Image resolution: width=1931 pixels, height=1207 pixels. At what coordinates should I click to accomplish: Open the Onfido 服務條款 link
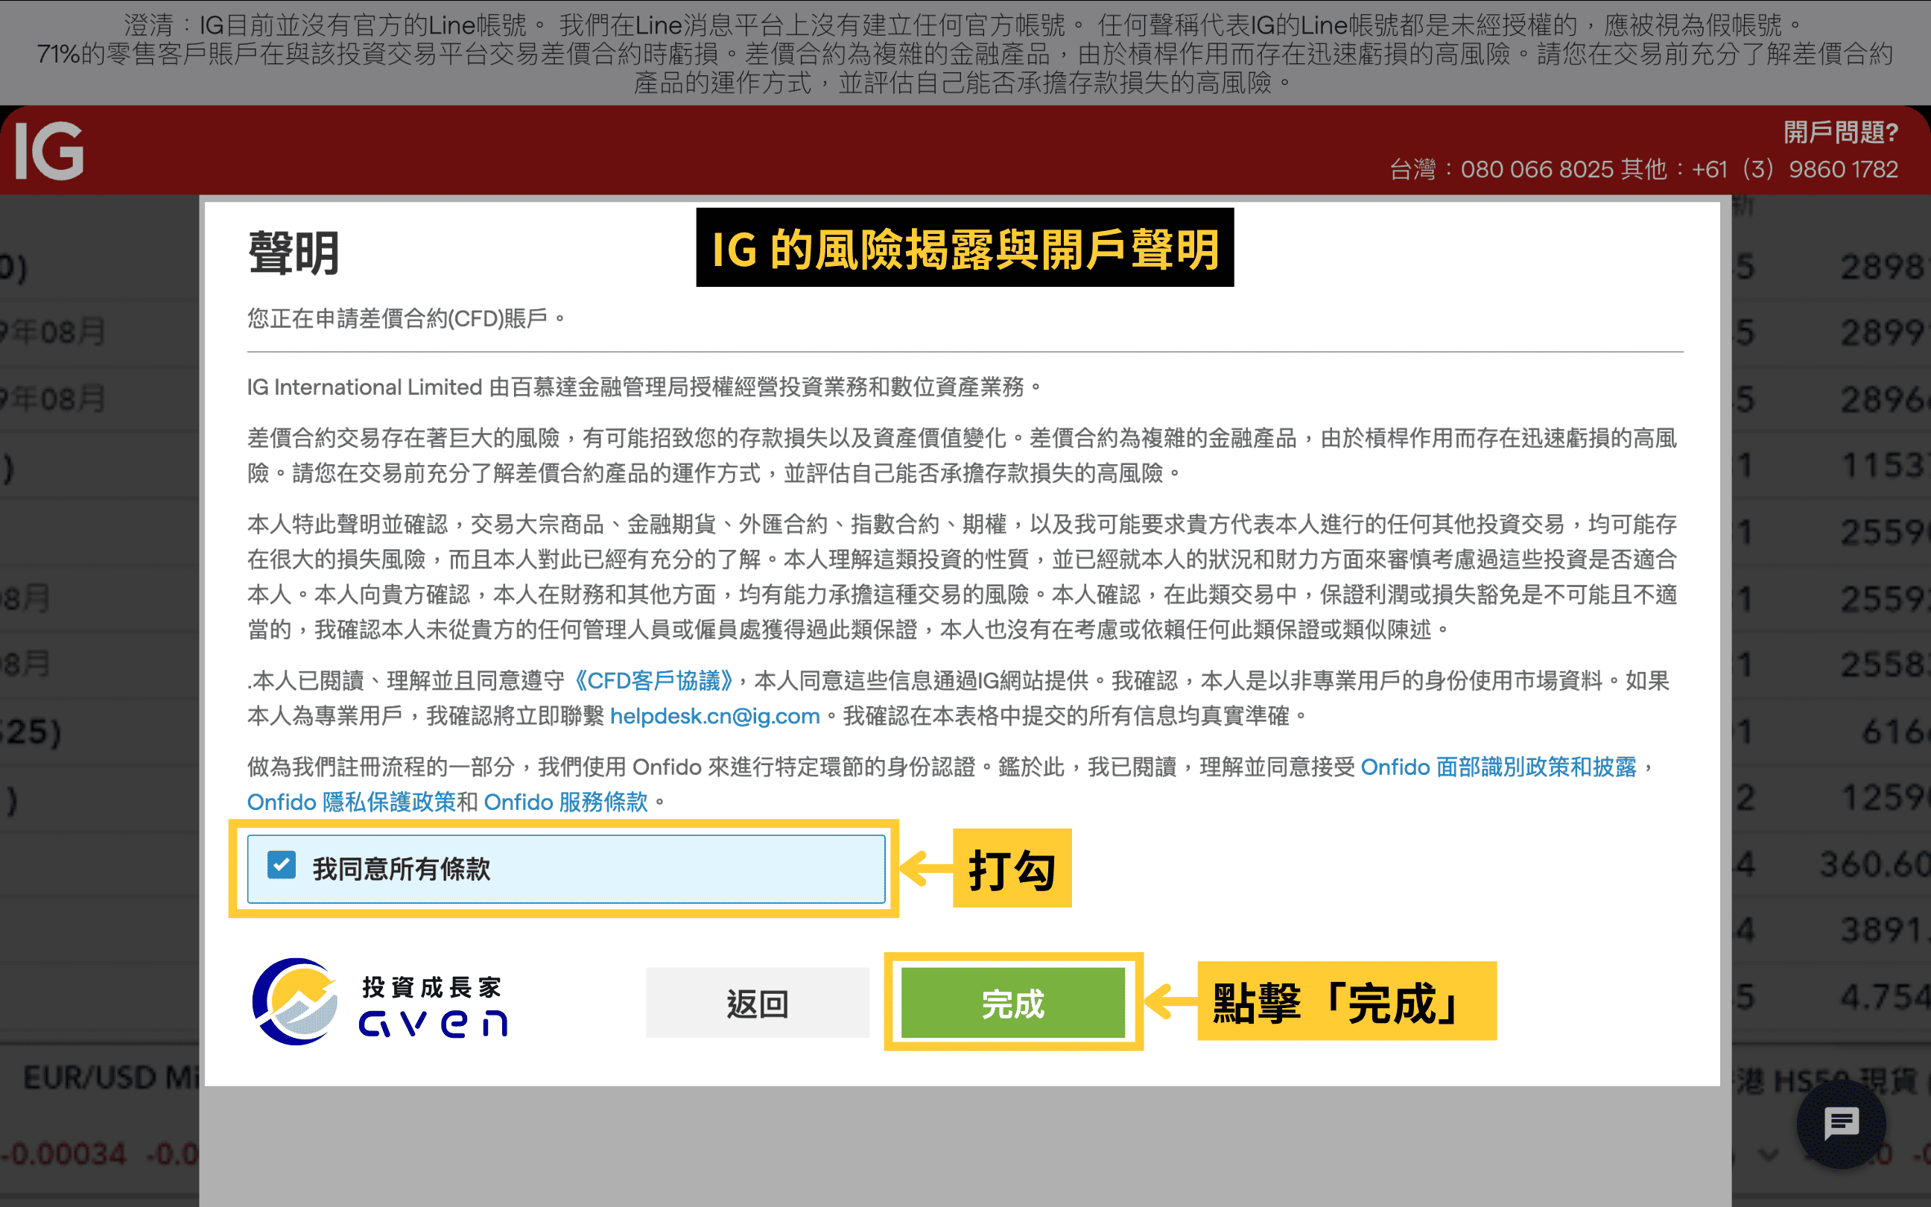tap(565, 802)
